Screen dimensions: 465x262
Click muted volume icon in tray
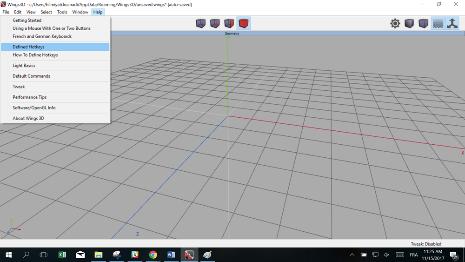coord(387,255)
